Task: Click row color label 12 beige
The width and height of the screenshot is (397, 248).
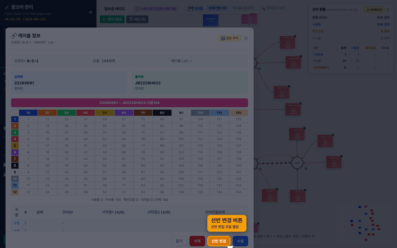Action: pyautogui.click(x=15, y=192)
